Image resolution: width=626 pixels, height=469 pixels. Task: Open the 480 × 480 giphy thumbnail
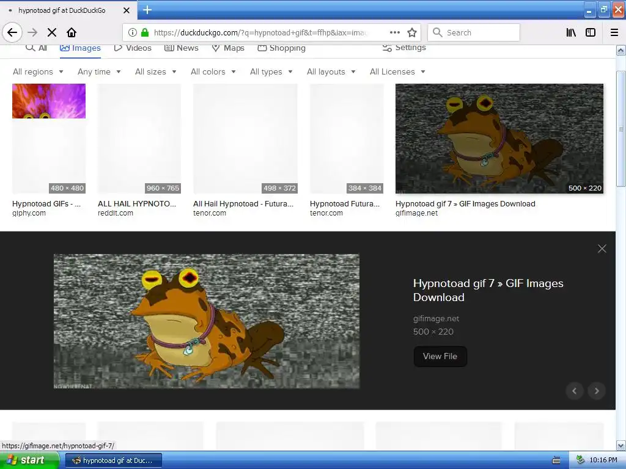tap(49, 139)
